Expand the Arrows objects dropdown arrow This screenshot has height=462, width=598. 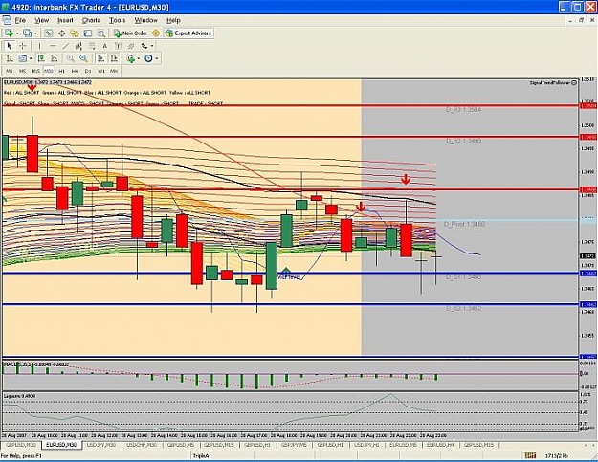click(152, 46)
